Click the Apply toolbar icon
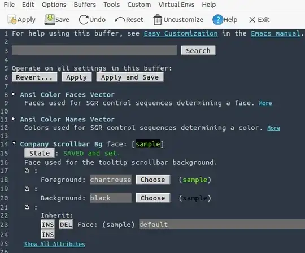This screenshot has width=305, height=253. (x=12, y=19)
